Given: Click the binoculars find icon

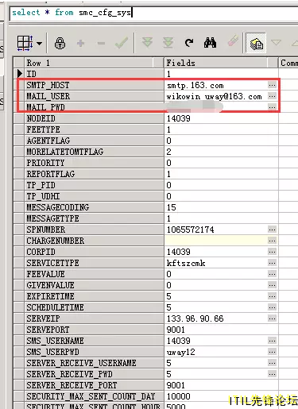Looking at the screenshot, I should click(x=210, y=43).
